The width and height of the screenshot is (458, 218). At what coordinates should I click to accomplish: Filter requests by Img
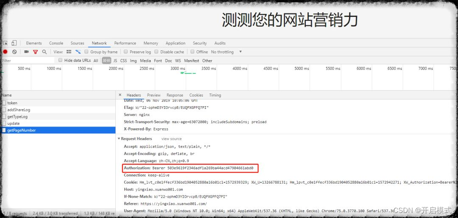click(x=133, y=61)
